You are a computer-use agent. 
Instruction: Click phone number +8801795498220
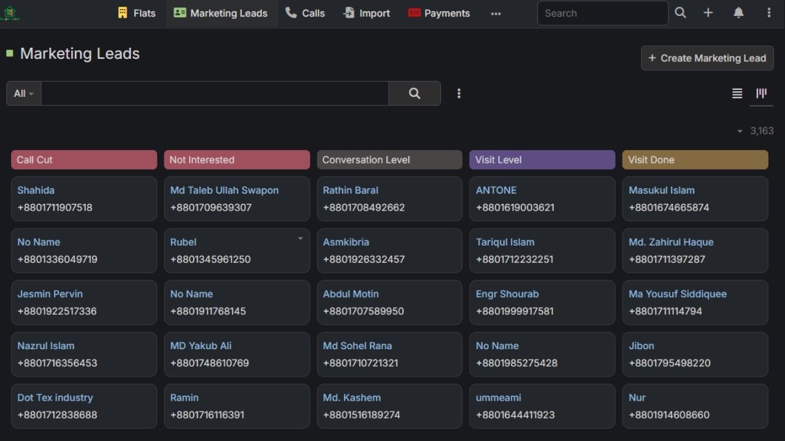(670, 363)
